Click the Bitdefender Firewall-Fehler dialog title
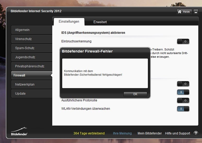 tap(87, 51)
